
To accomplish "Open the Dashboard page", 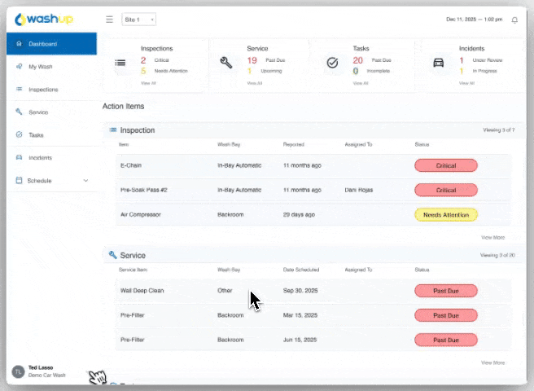I will click(x=51, y=44).
